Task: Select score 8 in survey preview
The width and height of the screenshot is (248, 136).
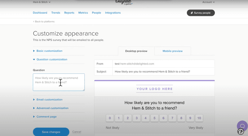Action: [181, 118]
